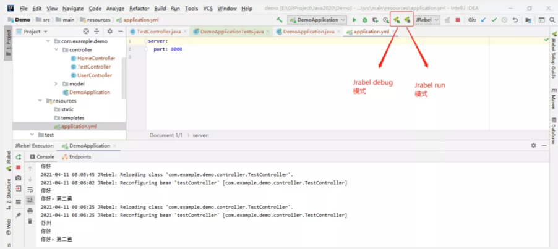558x249 pixels.
Task: Click the main breadcrumb in navigation bar
Action: click(65, 20)
